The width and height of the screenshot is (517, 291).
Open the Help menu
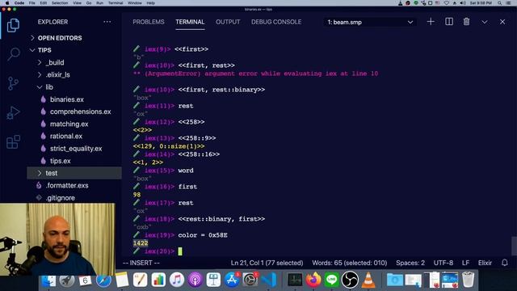tap(151, 3)
